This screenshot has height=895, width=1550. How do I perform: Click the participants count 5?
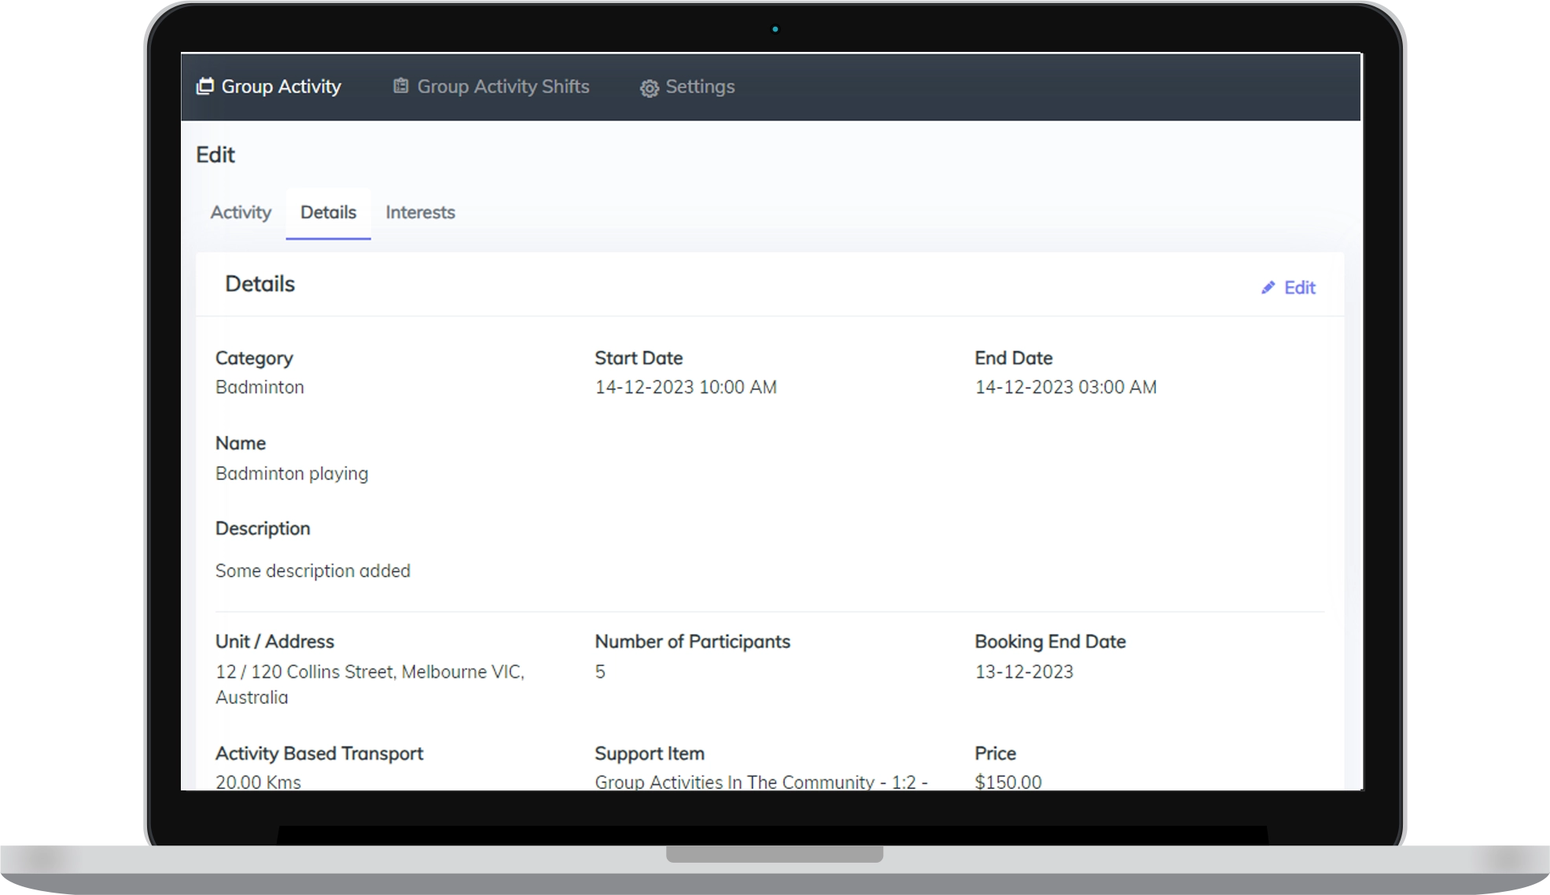pyautogui.click(x=600, y=672)
